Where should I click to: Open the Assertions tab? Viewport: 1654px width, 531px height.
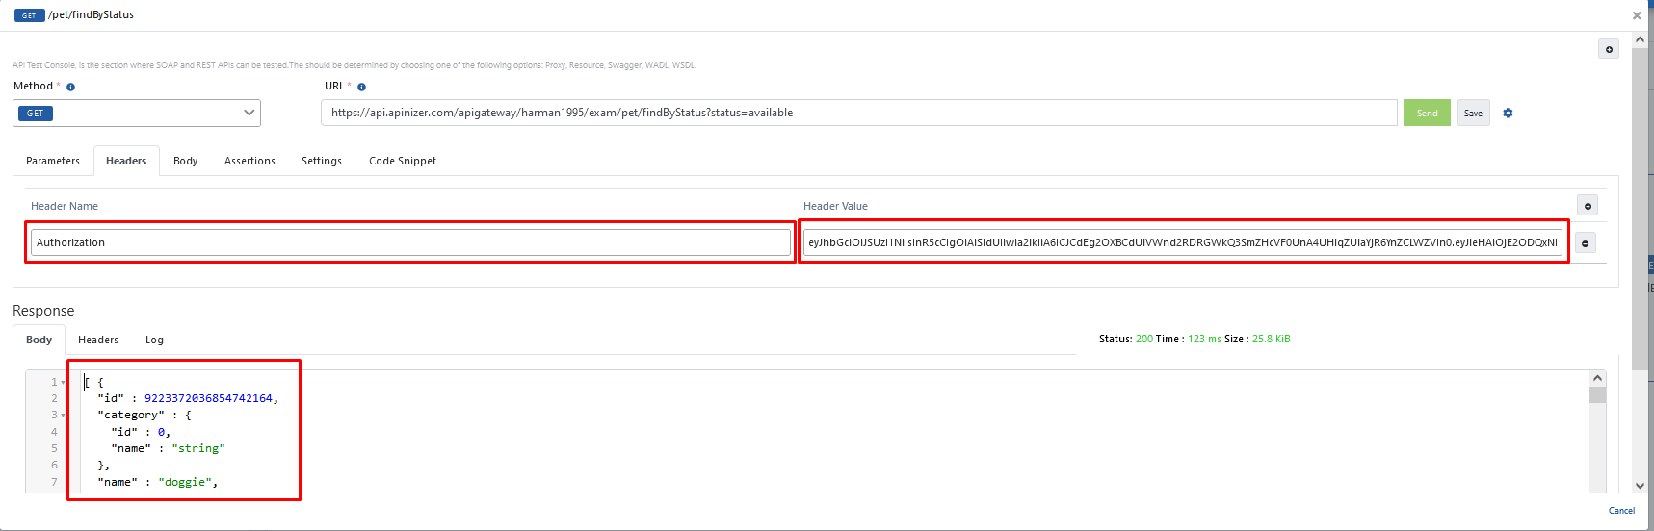249,161
